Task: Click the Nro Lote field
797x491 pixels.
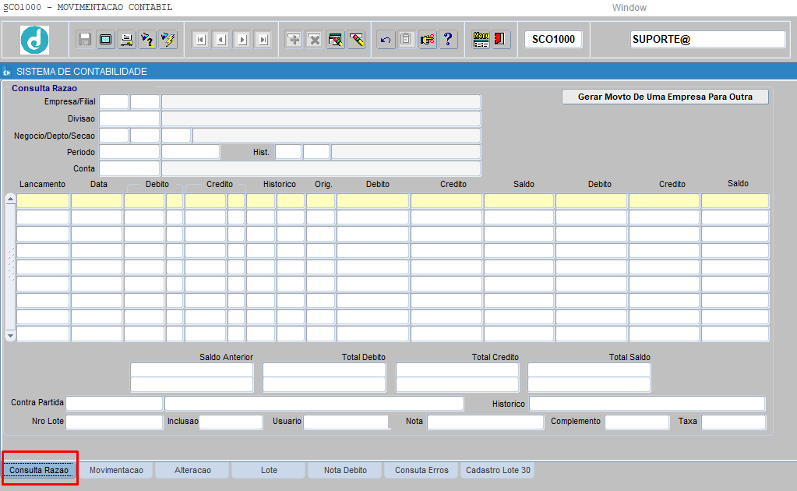Action: coord(115,422)
